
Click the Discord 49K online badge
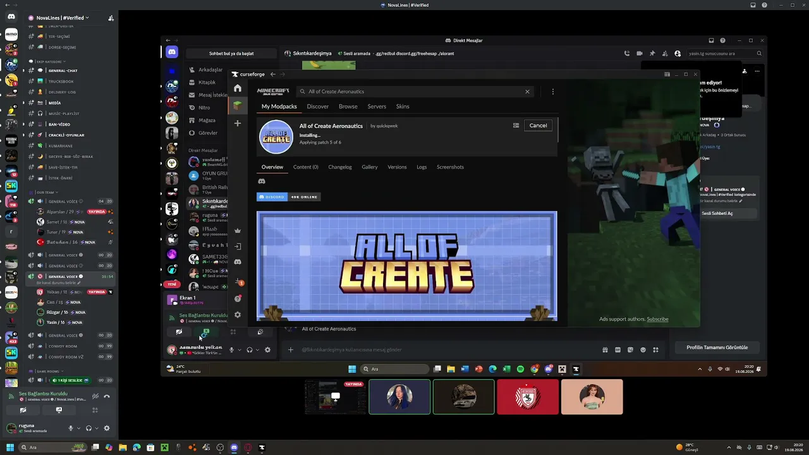coord(288,197)
